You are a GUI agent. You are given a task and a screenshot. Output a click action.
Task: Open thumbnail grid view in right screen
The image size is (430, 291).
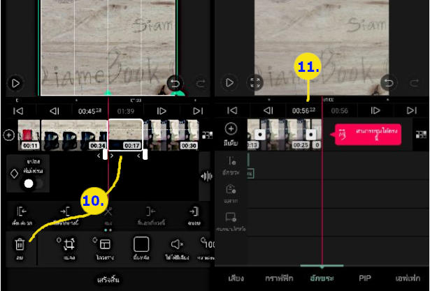coord(421,135)
